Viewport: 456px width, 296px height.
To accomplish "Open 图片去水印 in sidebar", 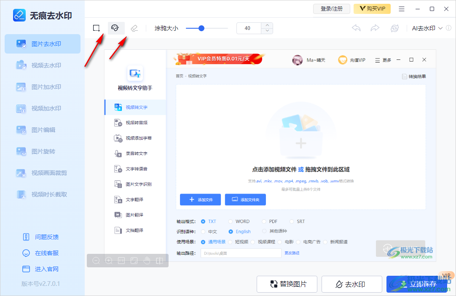I will (x=43, y=44).
